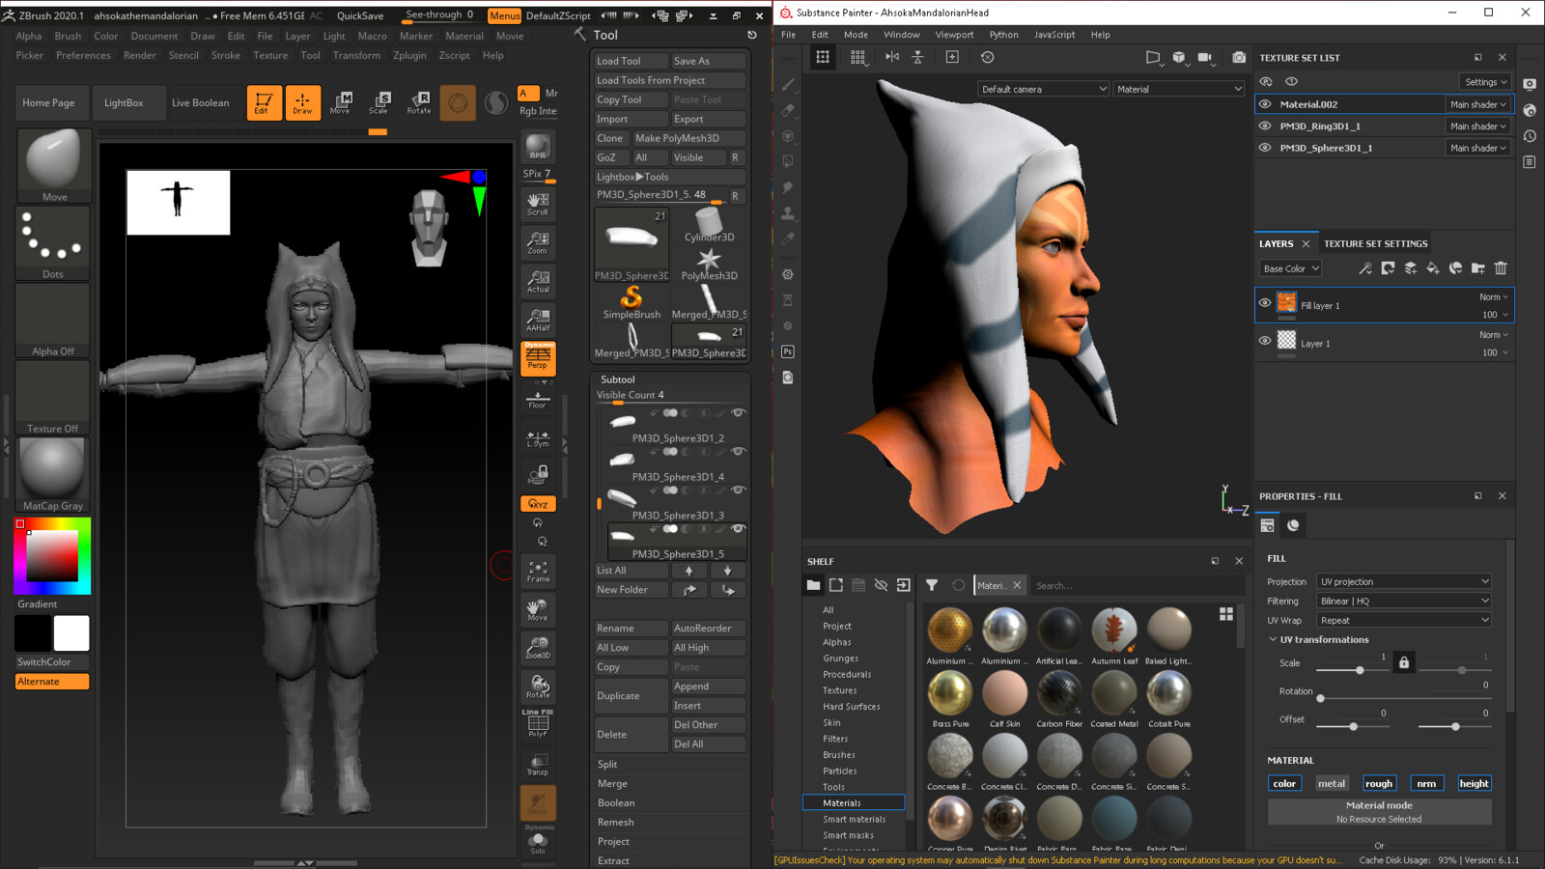1545x869 pixels.
Task: Click the ZBrush color picker square
Action: [52, 555]
